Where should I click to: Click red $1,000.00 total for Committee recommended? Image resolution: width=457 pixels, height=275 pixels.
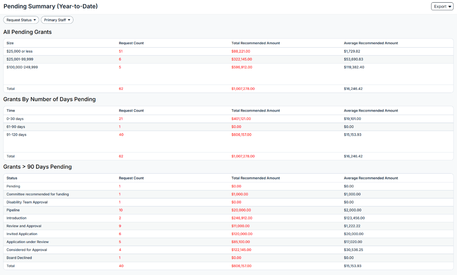(x=240, y=194)
